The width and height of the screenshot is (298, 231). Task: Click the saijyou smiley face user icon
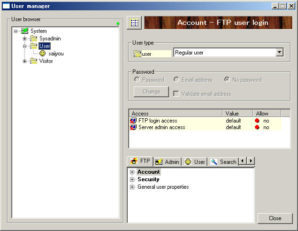42,54
